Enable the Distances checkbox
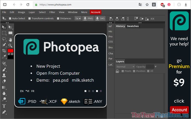 point(58,19)
